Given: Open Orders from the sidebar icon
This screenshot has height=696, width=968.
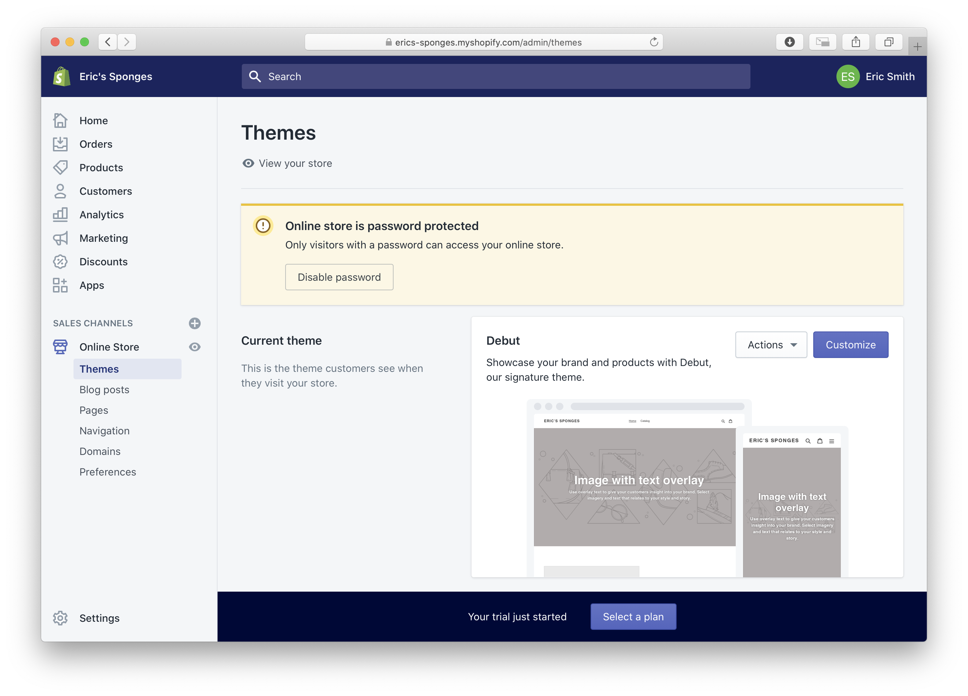Looking at the screenshot, I should click(x=60, y=144).
